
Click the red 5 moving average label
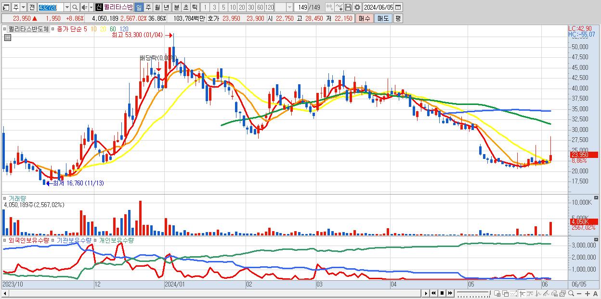pos(85,29)
